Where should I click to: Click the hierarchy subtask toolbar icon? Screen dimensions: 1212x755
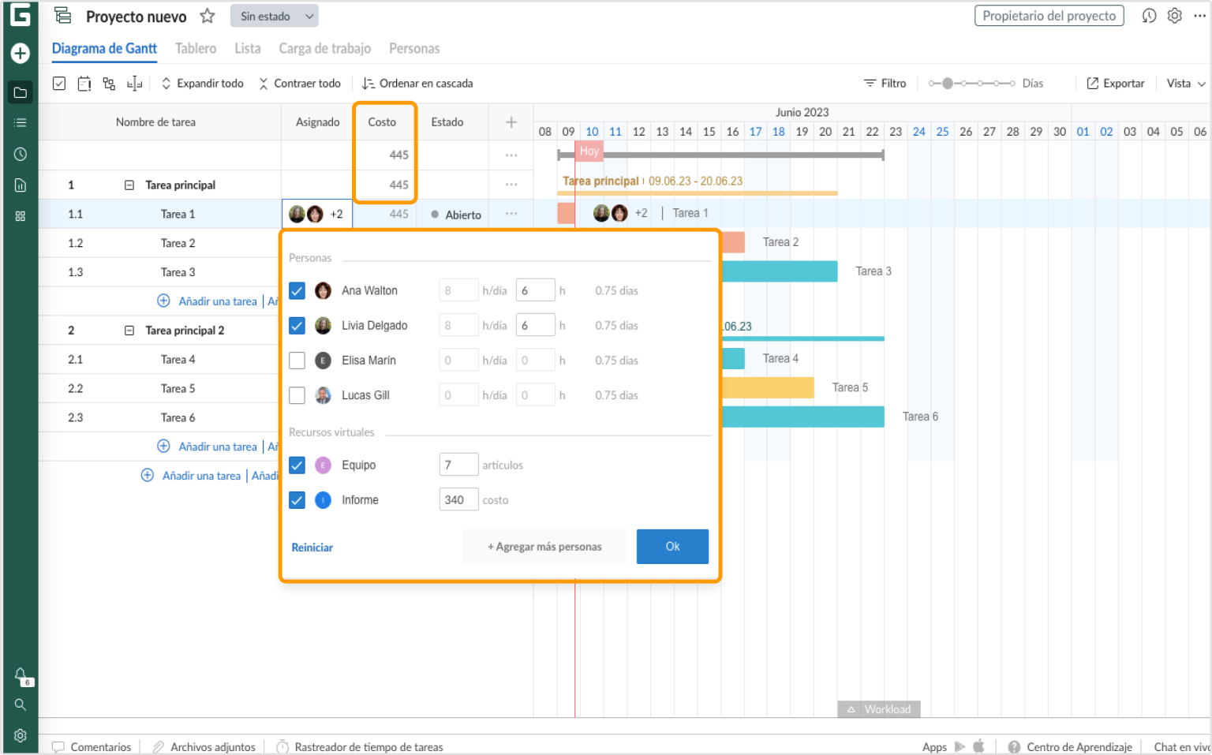click(109, 84)
